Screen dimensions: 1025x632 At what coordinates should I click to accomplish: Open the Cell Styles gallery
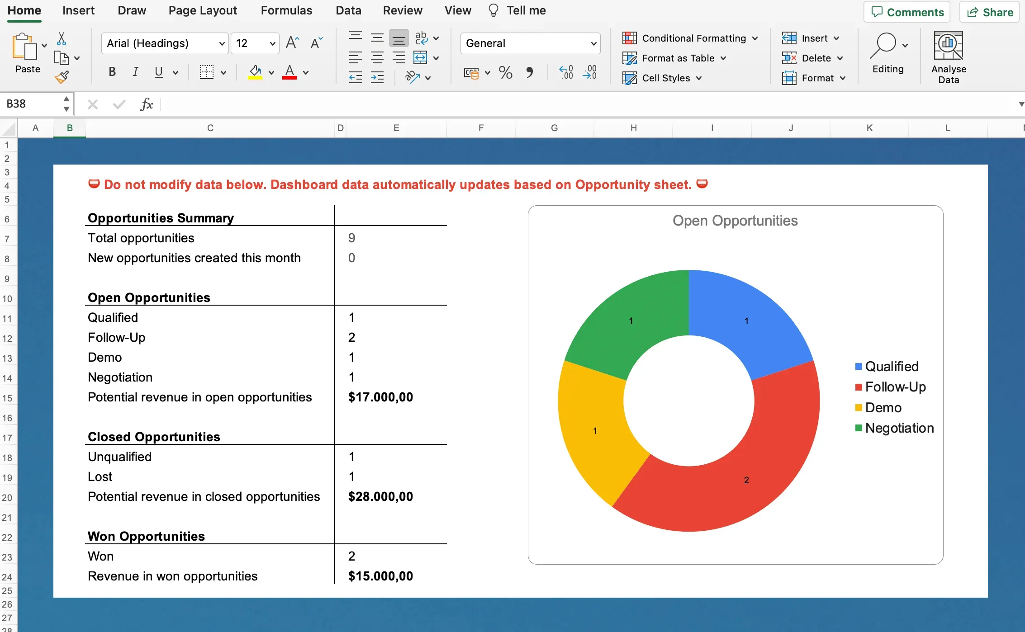pyautogui.click(x=662, y=78)
